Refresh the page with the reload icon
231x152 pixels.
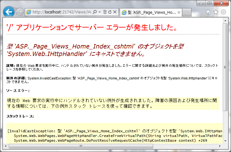tap(110, 12)
